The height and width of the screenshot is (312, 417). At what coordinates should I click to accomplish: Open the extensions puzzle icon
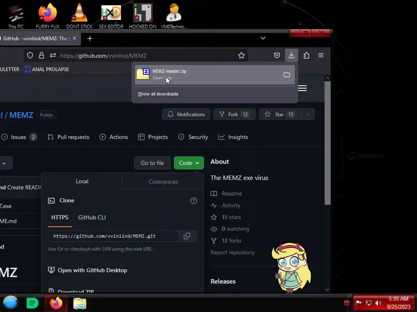(306, 55)
